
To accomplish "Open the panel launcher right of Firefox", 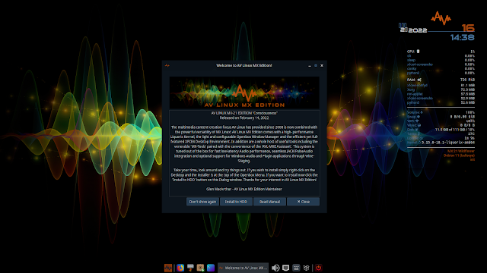I will pos(190,268).
